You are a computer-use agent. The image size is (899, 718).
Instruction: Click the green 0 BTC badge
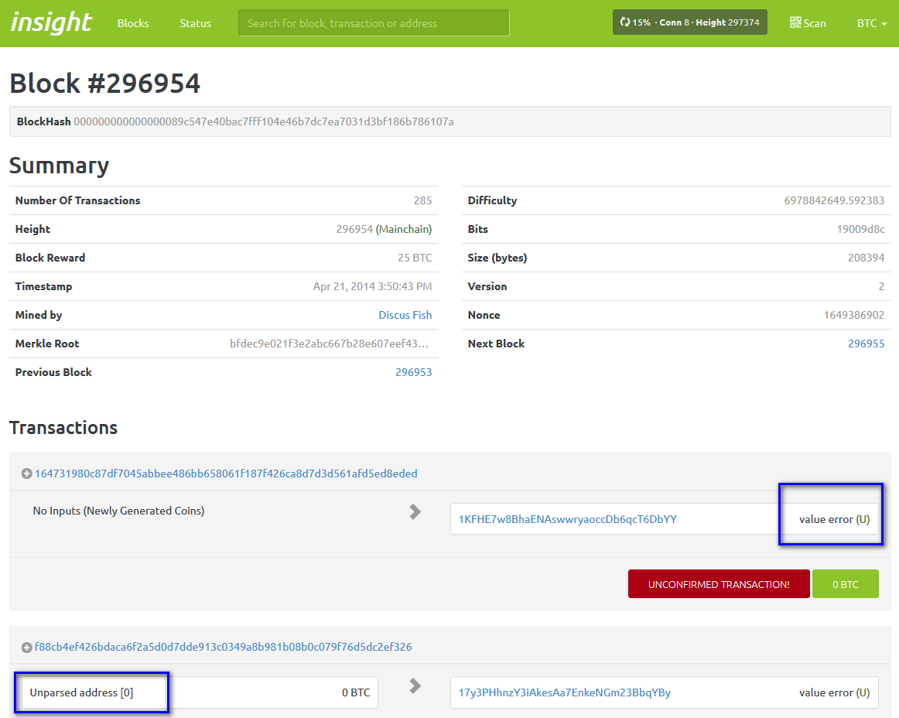pyautogui.click(x=845, y=583)
